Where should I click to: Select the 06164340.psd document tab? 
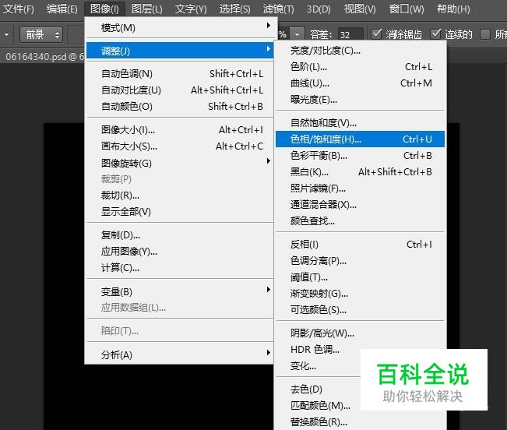[44, 57]
